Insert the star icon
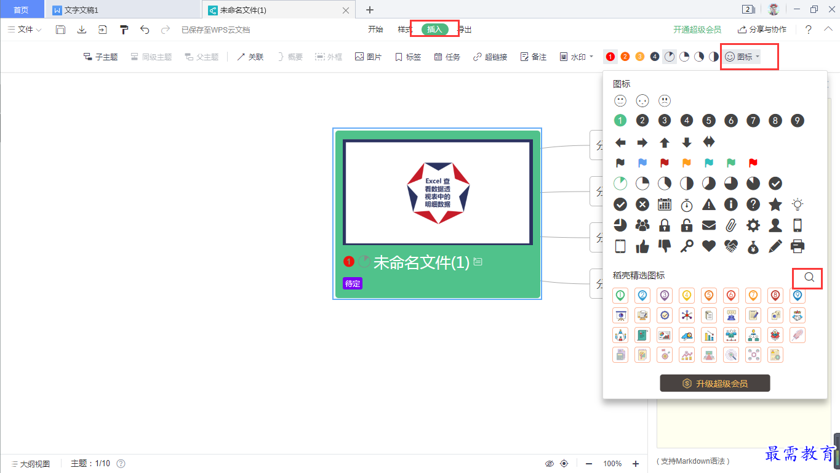840x473 pixels. pos(775,204)
